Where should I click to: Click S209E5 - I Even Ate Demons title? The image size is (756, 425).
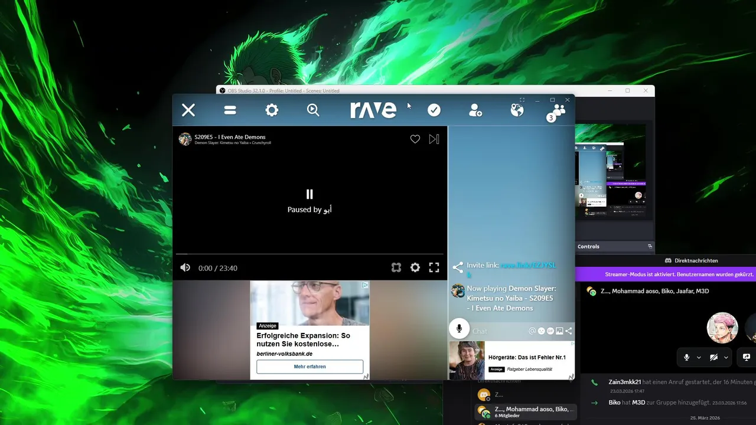230,137
